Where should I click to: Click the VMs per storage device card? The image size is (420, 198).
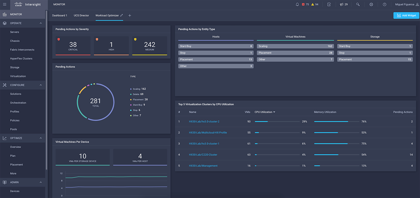[83, 157]
